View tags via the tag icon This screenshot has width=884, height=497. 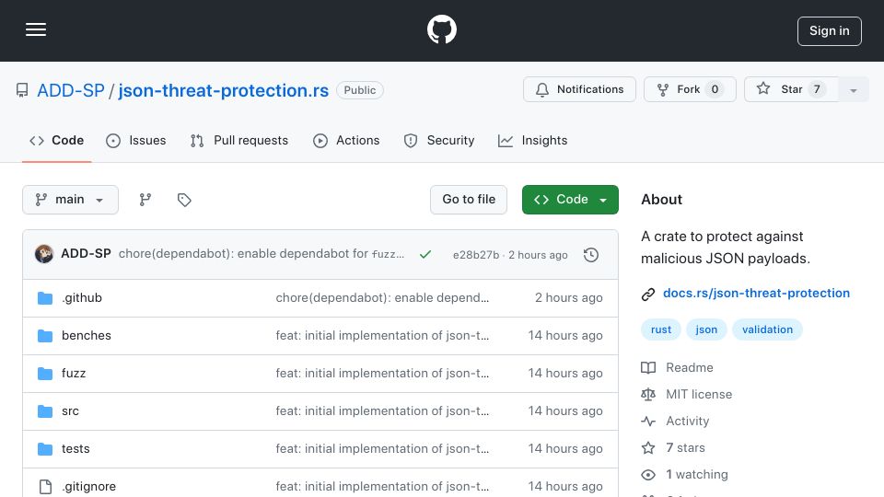tap(184, 200)
